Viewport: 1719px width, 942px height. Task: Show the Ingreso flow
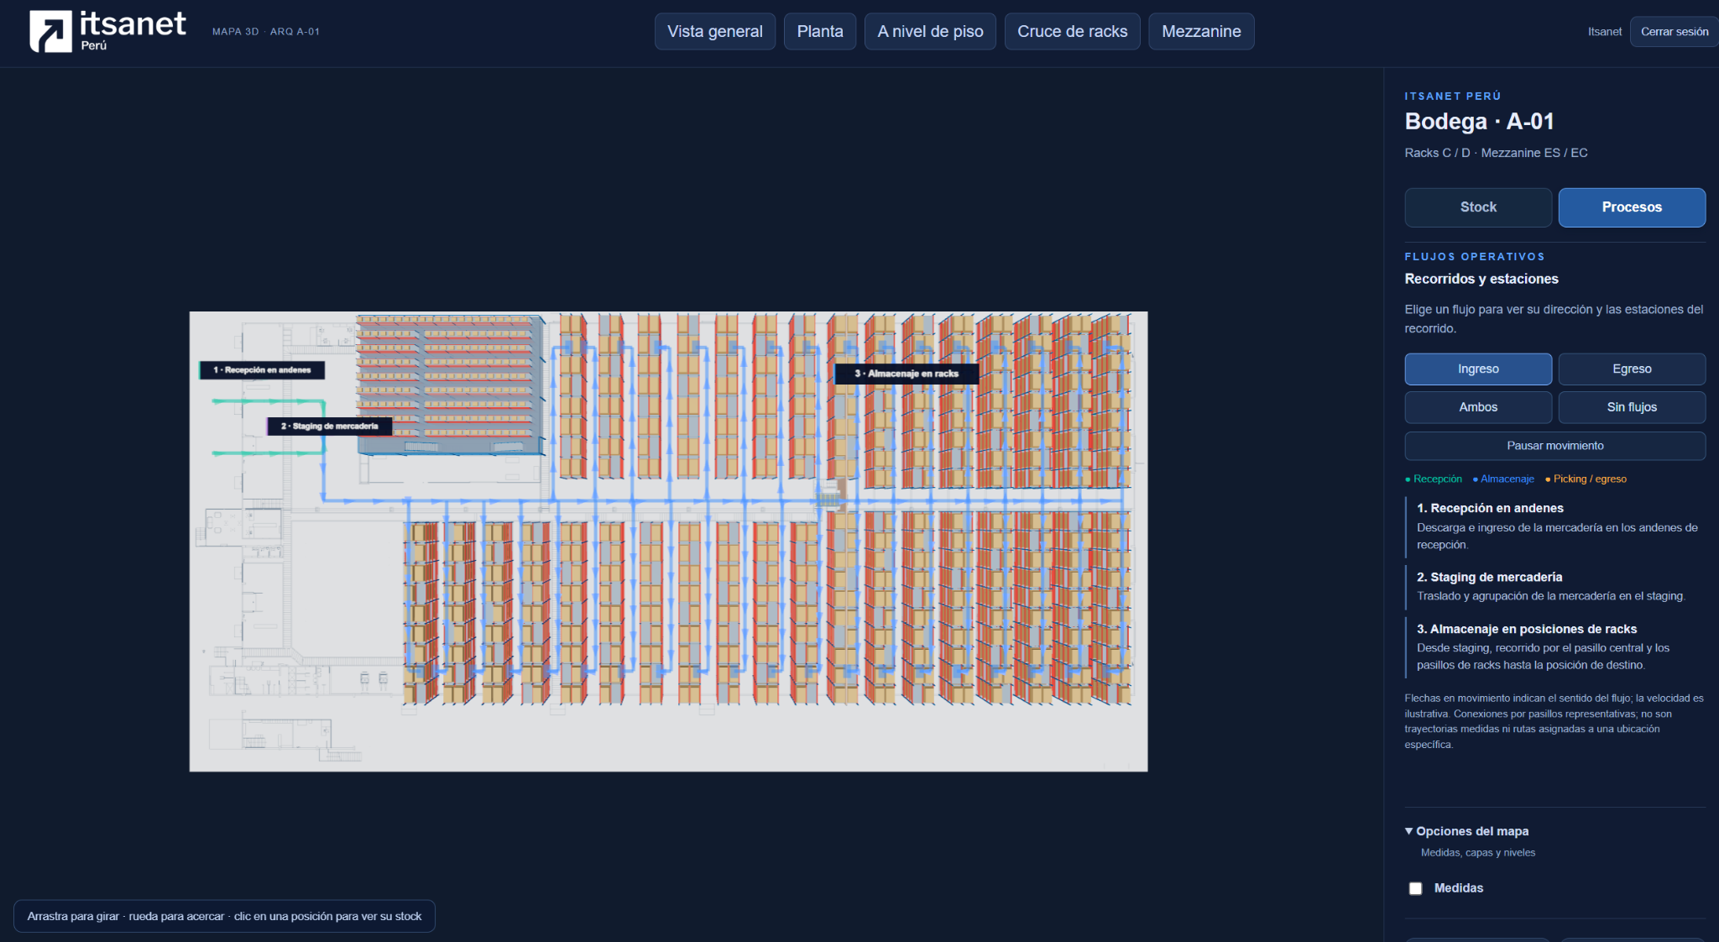point(1478,369)
